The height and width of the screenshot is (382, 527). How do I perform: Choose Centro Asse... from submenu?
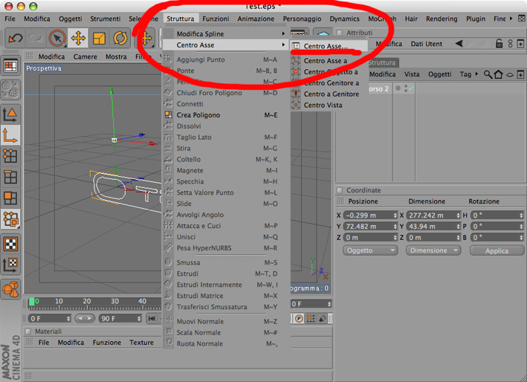[x=325, y=46]
